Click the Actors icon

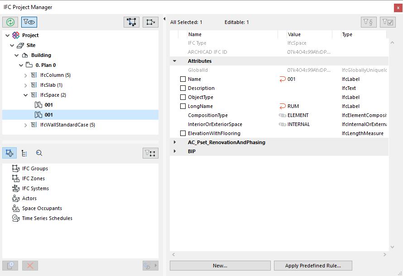pyautogui.click(x=16, y=198)
